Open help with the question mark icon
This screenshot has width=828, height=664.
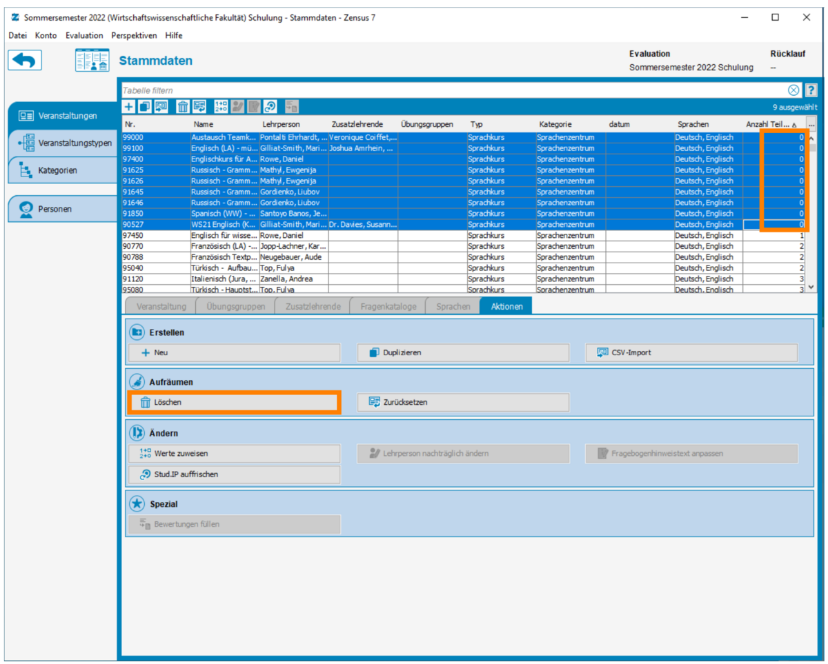tap(811, 90)
